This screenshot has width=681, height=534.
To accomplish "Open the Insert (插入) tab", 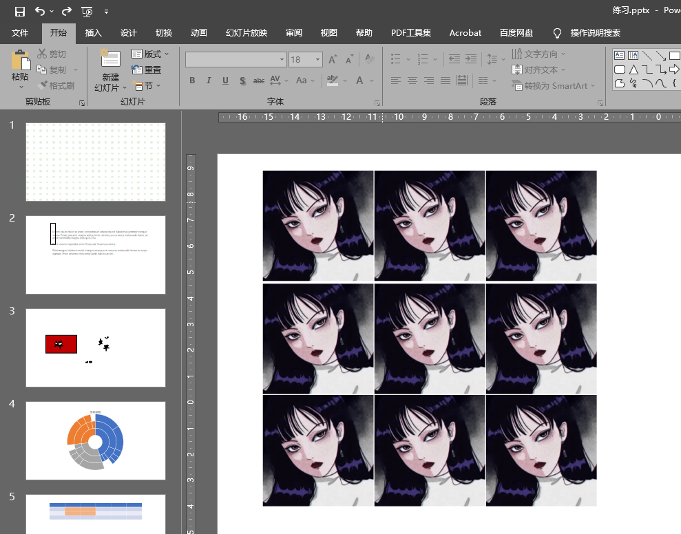I will pyautogui.click(x=93, y=33).
